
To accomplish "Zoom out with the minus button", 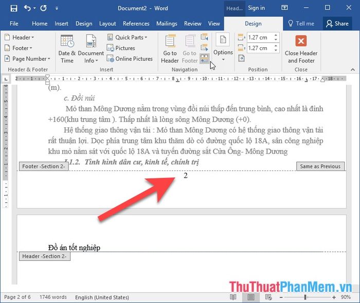I will (281, 297).
